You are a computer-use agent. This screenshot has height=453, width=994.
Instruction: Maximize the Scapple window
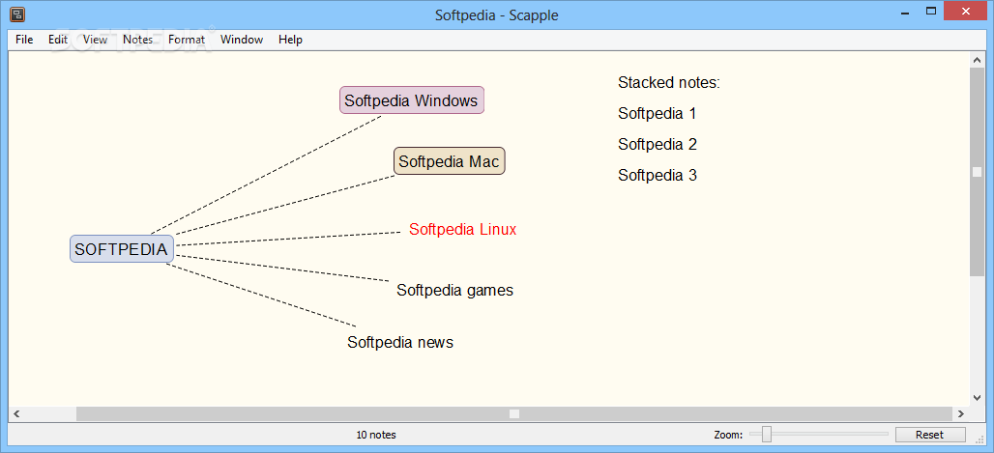(x=930, y=12)
